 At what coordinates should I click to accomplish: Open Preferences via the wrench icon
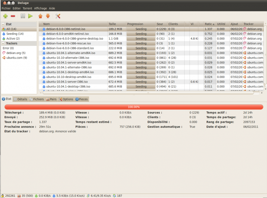[58, 16]
